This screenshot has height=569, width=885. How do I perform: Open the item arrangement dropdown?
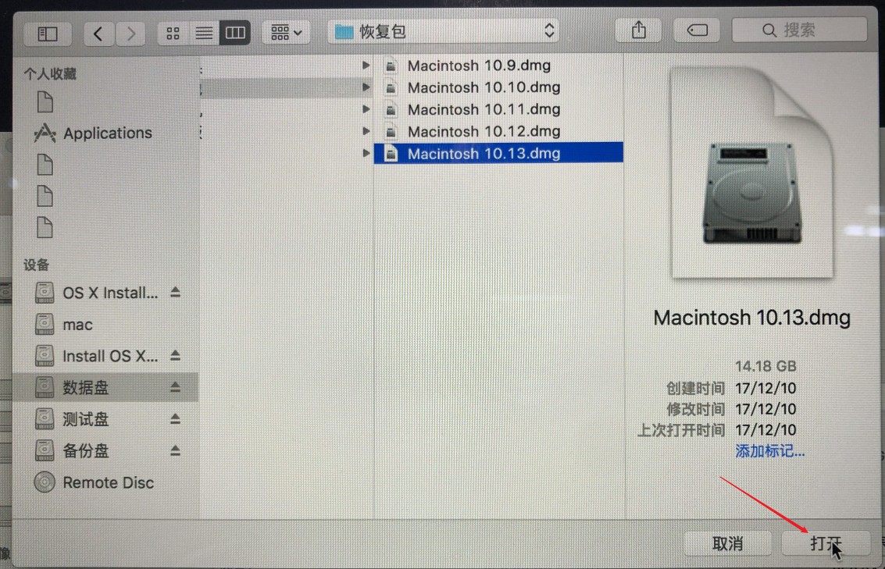[287, 33]
